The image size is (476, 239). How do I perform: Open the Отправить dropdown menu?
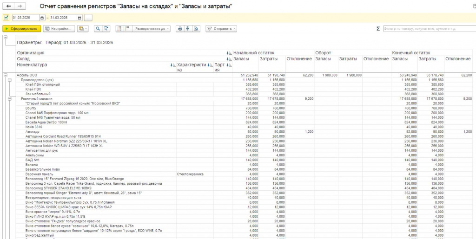(221, 29)
